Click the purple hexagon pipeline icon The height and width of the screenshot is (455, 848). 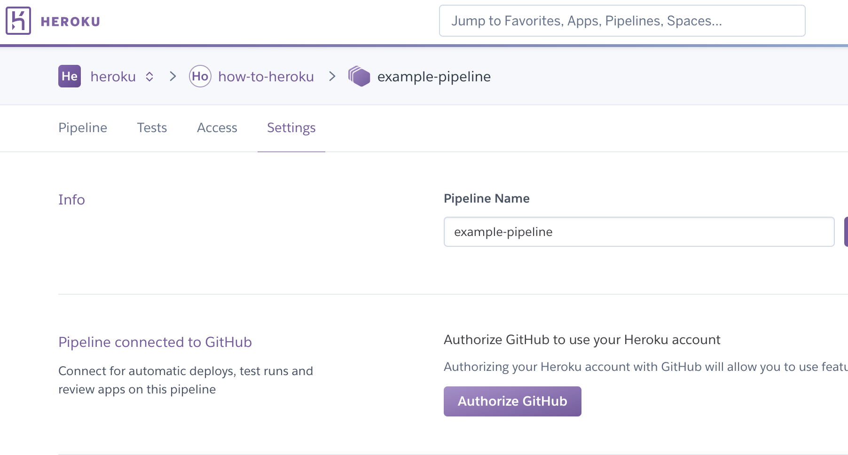point(359,76)
